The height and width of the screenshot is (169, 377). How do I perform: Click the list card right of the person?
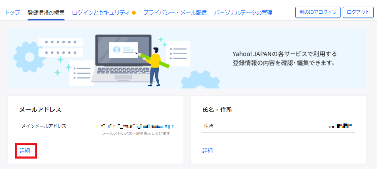click(178, 53)
